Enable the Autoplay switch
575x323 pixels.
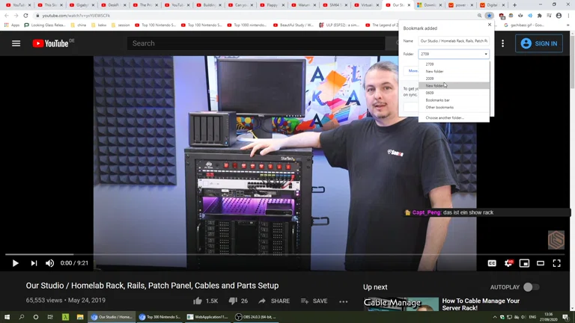click(x=530, y=287)
